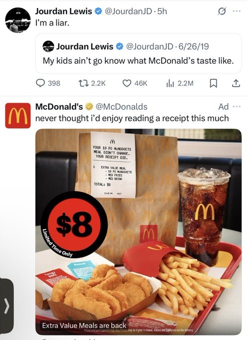Click McDonald's gold verified badge

click(89, 106)
